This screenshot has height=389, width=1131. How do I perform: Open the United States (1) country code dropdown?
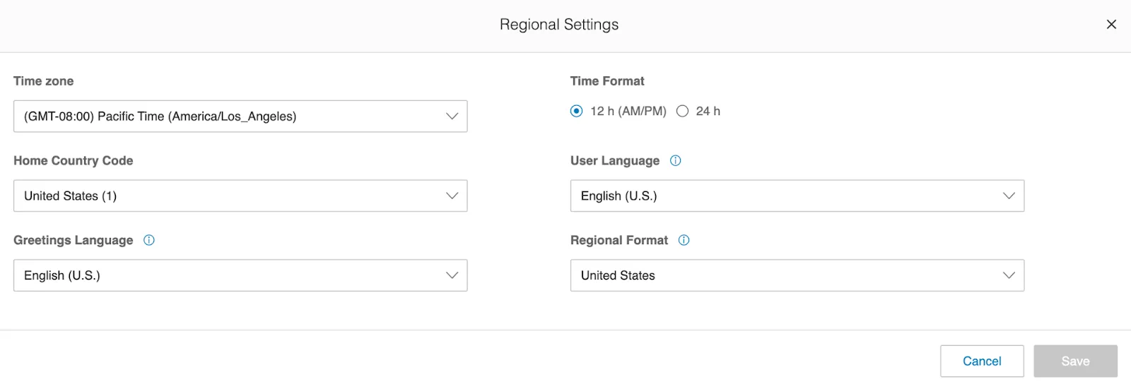click(226, 196)
